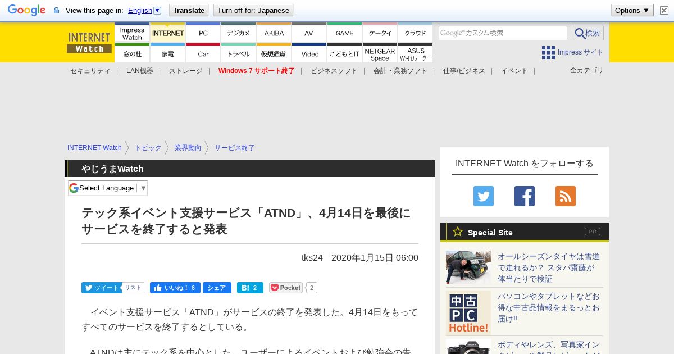Click the Facebook like button
This screenshot has height=354, width=674.
[x=175, y=288]
